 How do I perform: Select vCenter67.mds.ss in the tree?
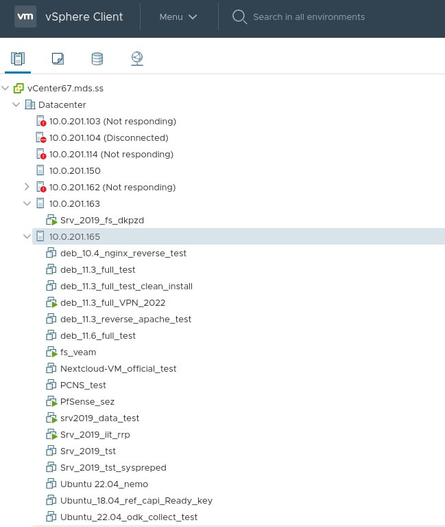pos(65,89)
